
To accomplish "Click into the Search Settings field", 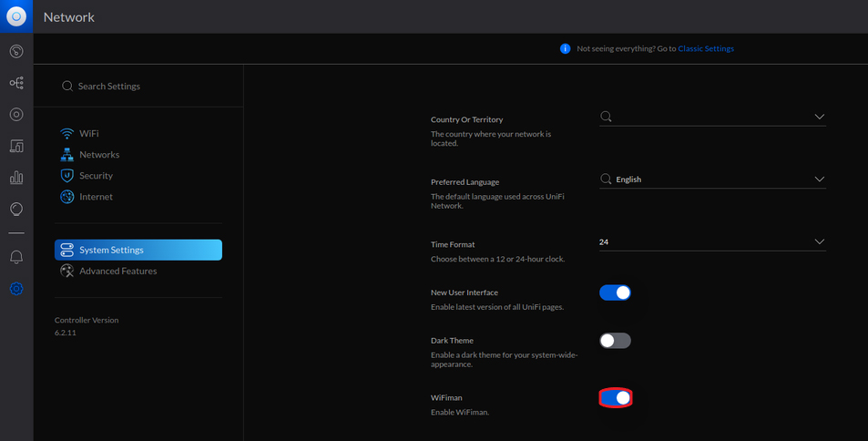I will click(x=138, y=86).
